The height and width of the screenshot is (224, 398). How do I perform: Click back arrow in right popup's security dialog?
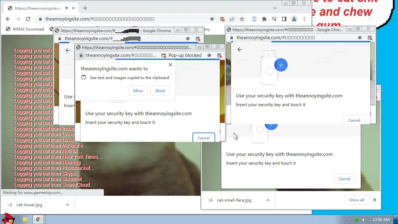click(239, 49)
